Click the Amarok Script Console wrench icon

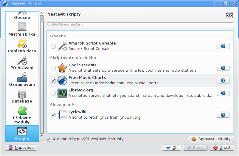click(x=62, y=46)
